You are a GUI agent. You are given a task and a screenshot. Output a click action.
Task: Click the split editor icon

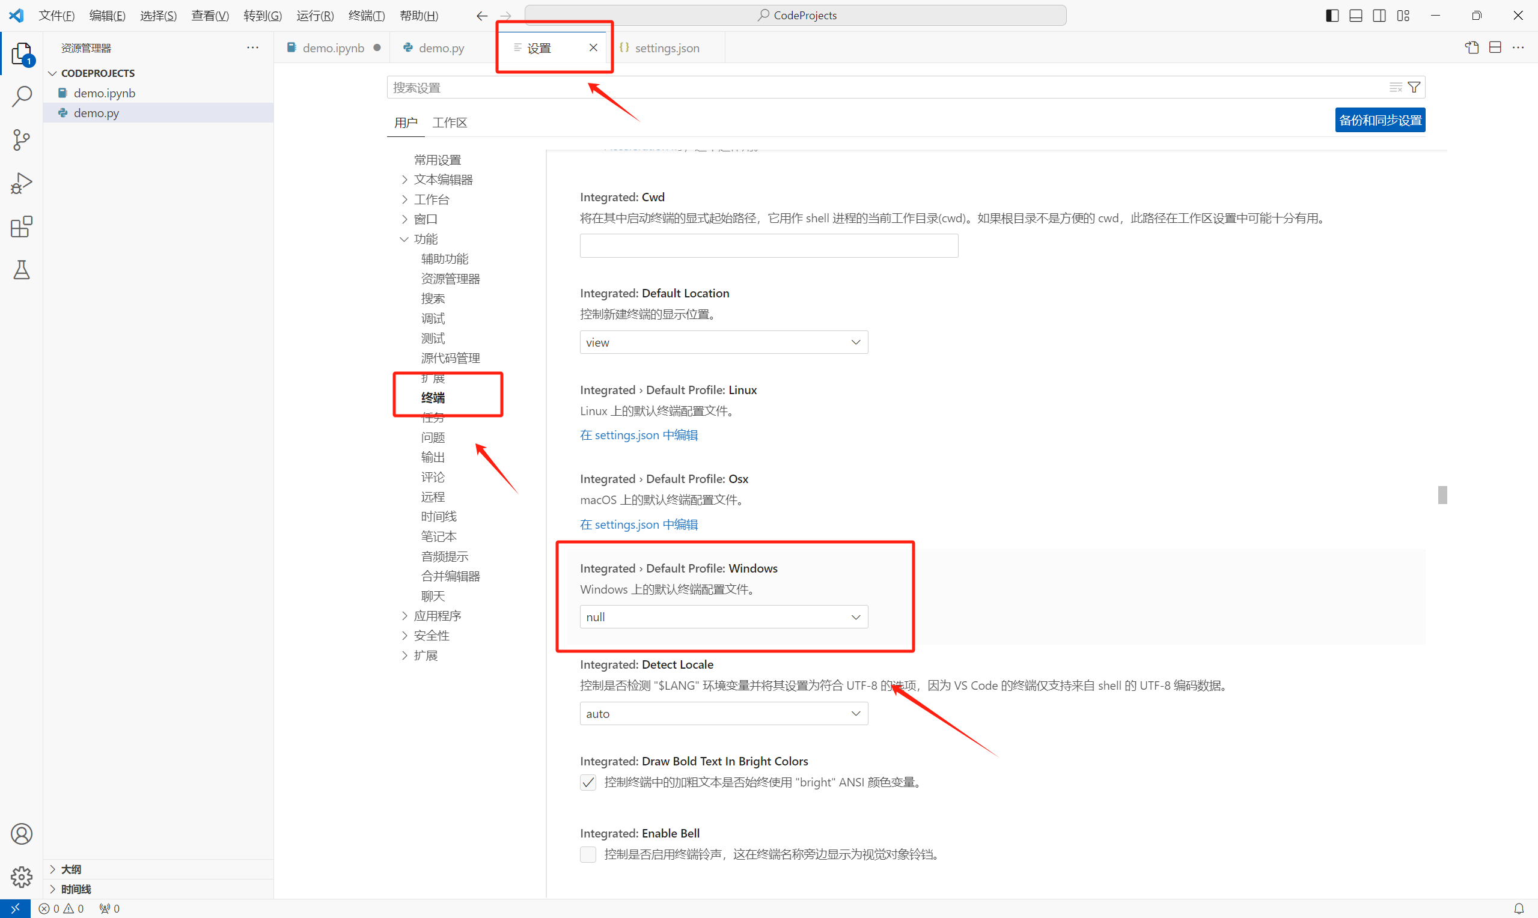(x=1495, y=47)
